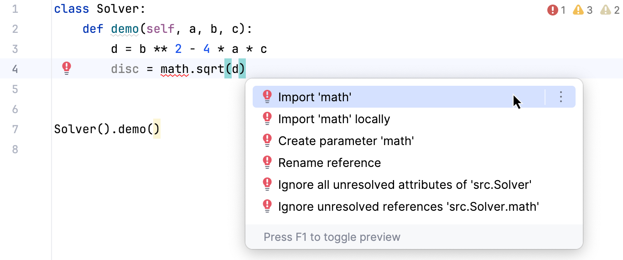Click line number 7 in the gutter
Screen dimensions: 623x260
(15, 129)
